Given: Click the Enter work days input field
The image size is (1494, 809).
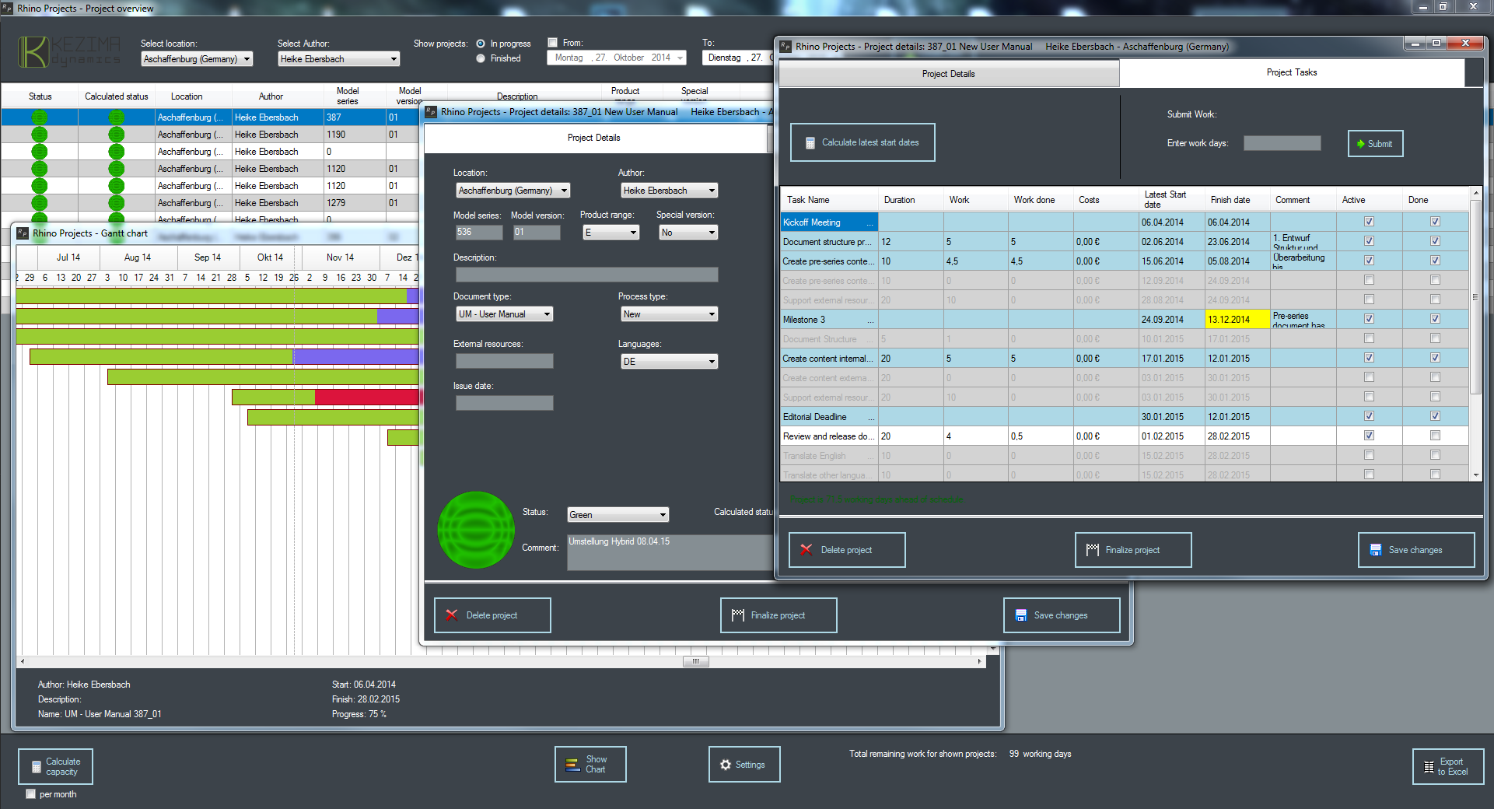Looking at the screenshot, I should click(1282, 143).
